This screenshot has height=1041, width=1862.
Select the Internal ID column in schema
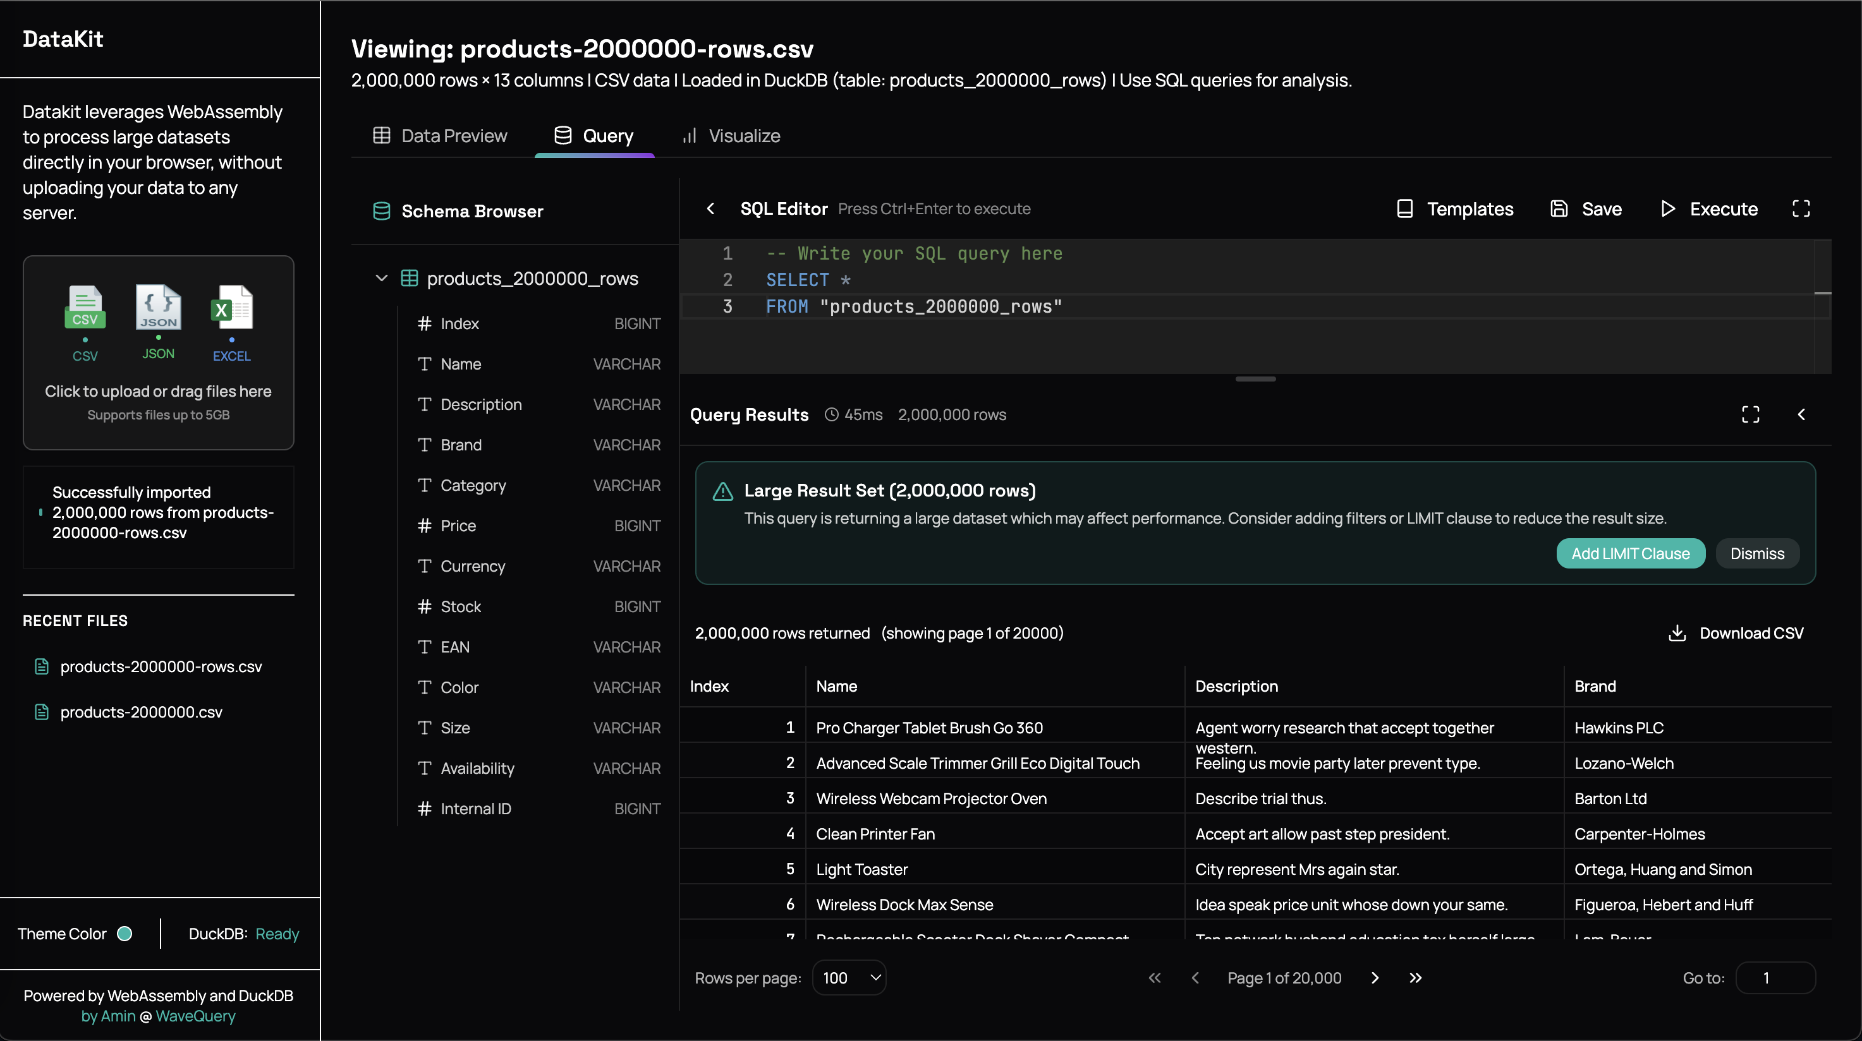coord(539,809)
